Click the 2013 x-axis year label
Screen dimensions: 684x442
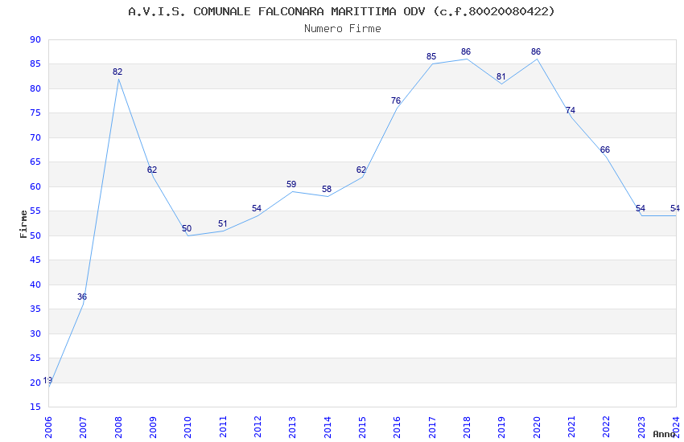coord(293,427)
